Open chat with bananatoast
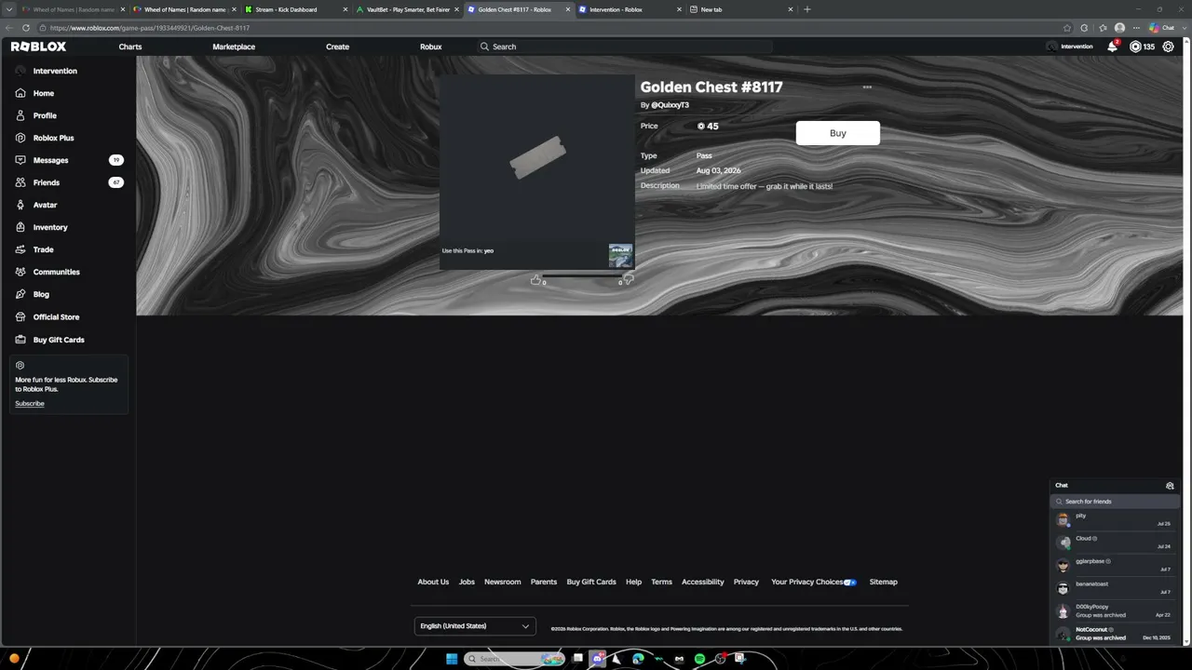The image size is (1192, 670). (1115, 587)
